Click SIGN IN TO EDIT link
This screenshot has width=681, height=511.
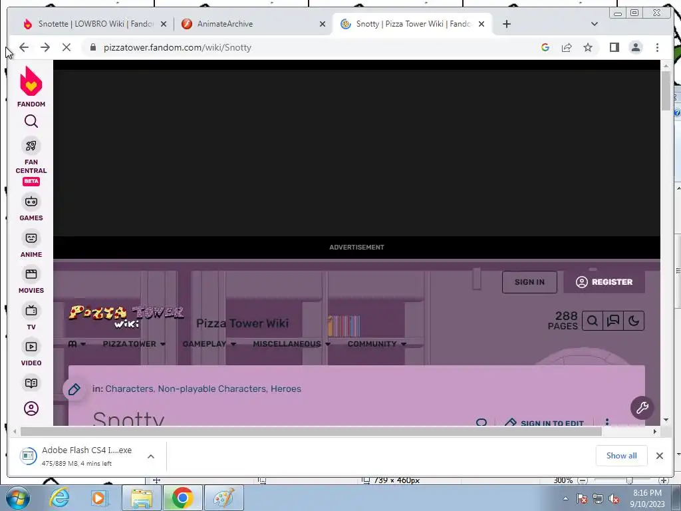click(545, 423)
